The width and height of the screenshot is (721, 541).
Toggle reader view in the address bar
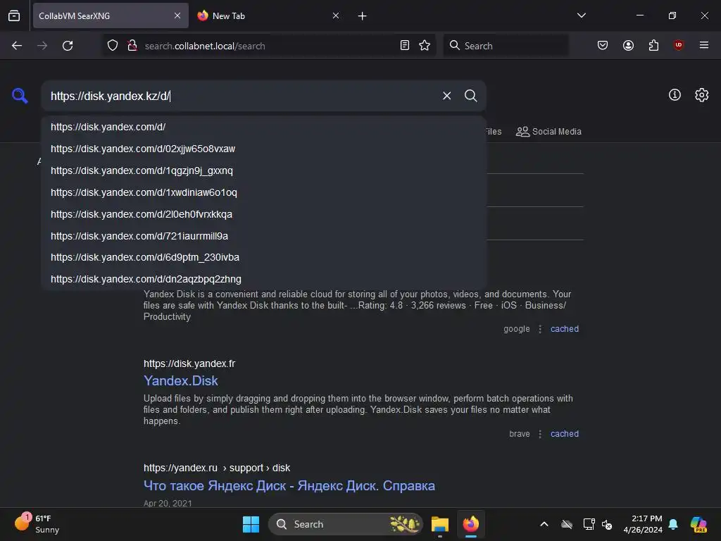pyautogui.click(x=405, y=45)
